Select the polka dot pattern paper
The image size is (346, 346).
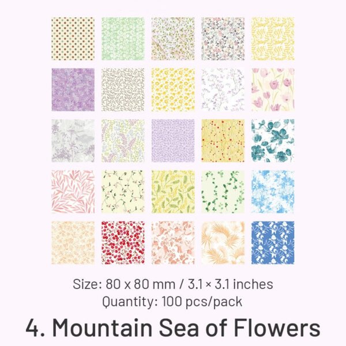(x=73, y=39)
